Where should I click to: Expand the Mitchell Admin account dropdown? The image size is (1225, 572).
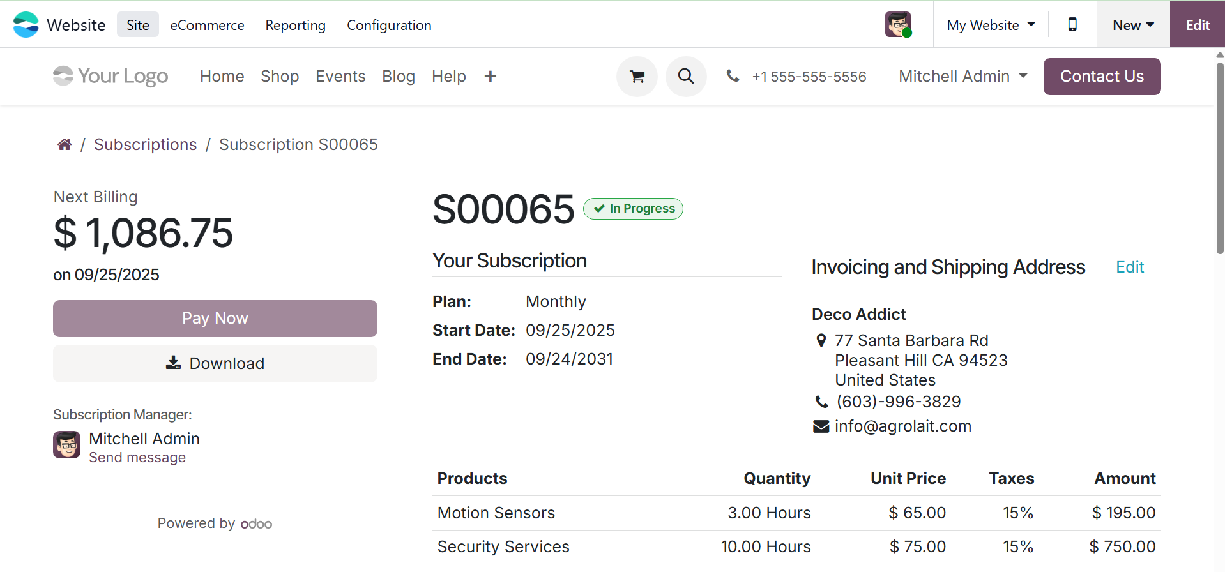(x=963, y=77)
